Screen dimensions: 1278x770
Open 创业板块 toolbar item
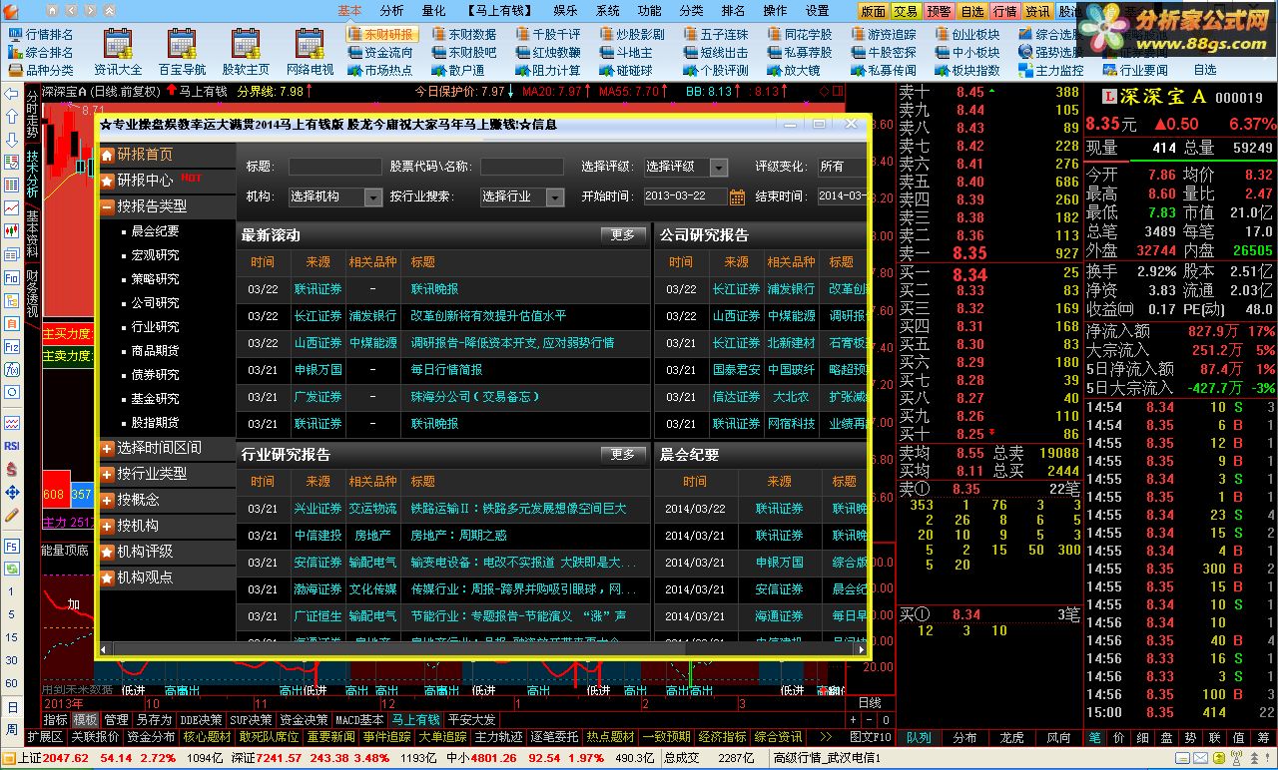pyautogui.click(x=967, y=34)
